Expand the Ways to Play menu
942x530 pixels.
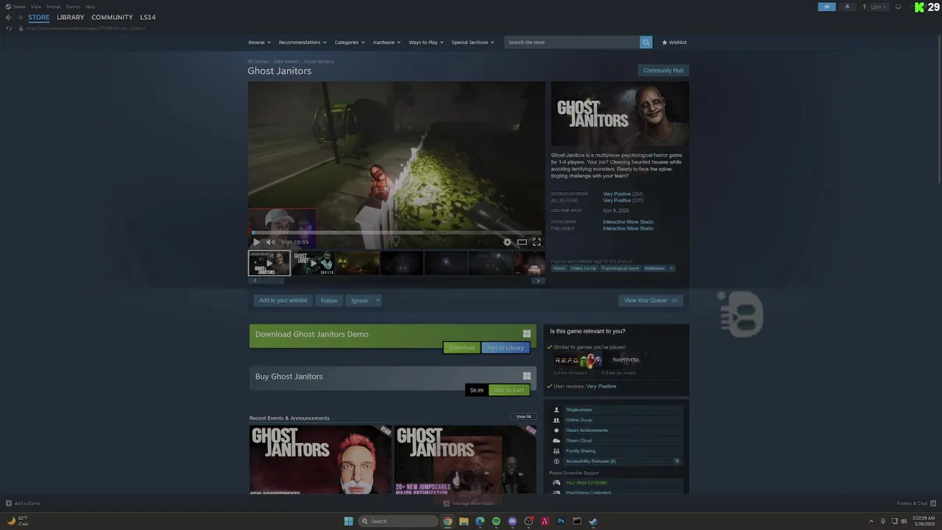(426, 43)
